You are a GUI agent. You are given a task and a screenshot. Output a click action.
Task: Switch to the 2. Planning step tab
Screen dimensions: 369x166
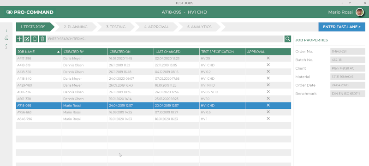click(76, 27)
